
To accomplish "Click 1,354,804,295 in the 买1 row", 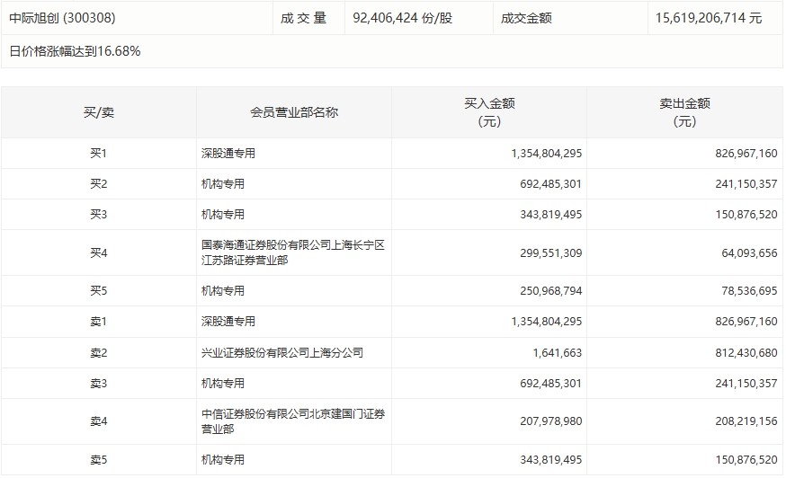I will (x=547, y=154).
